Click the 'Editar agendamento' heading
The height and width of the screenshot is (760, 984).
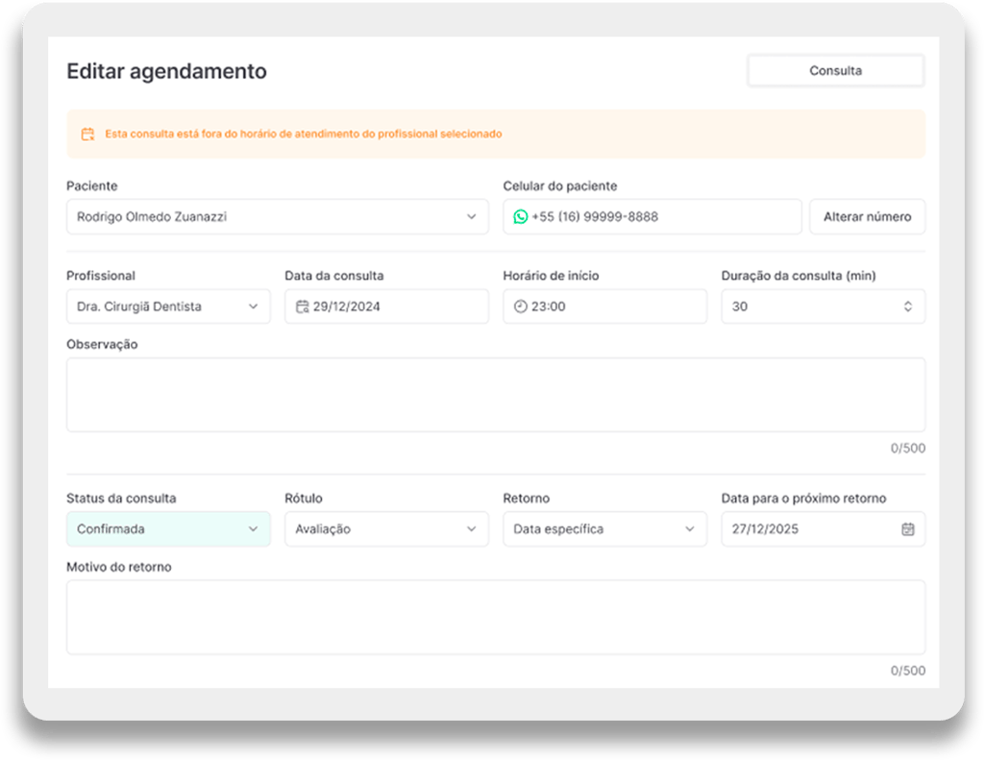click(x=166, y=71)
